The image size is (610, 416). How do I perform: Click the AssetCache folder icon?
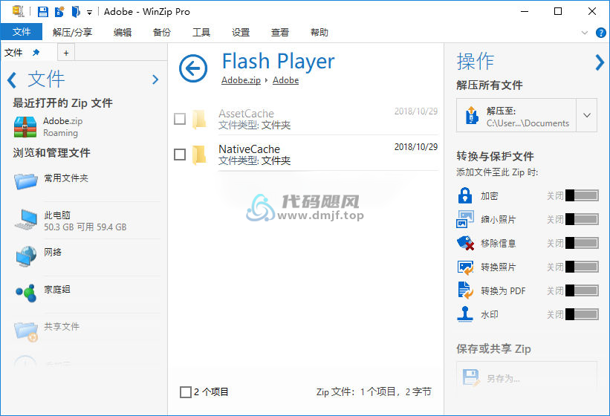[199, 119]
